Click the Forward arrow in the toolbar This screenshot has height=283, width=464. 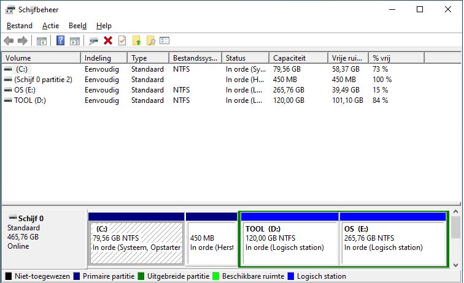(x=23, y=40)
